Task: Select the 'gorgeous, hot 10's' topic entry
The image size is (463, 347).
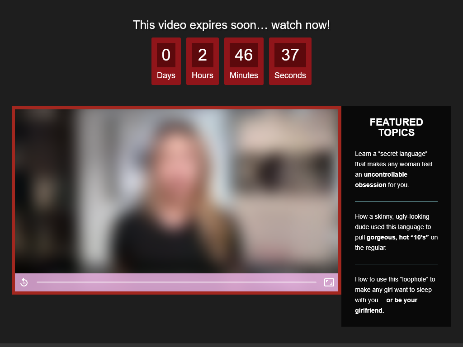Action: [396, 232]
